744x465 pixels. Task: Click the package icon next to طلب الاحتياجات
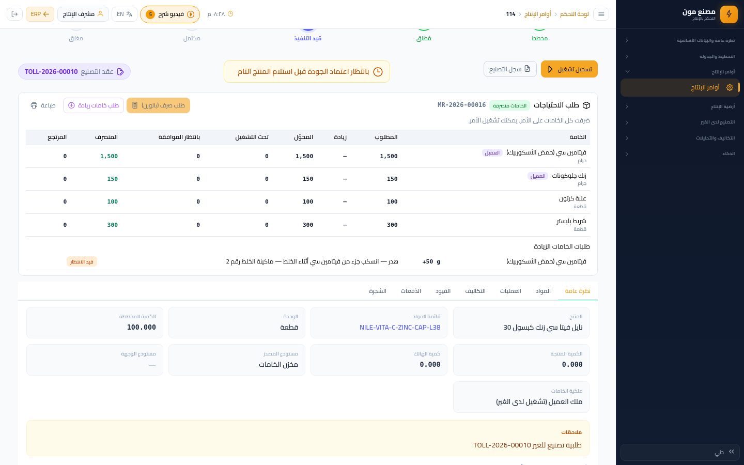(586, 105)
